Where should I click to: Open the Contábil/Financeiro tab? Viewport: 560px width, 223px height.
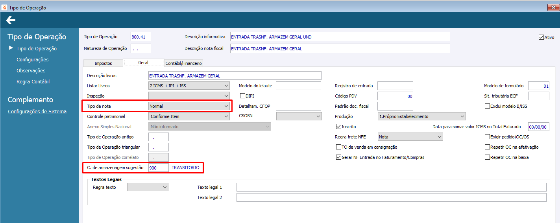[x=183, y=63]
